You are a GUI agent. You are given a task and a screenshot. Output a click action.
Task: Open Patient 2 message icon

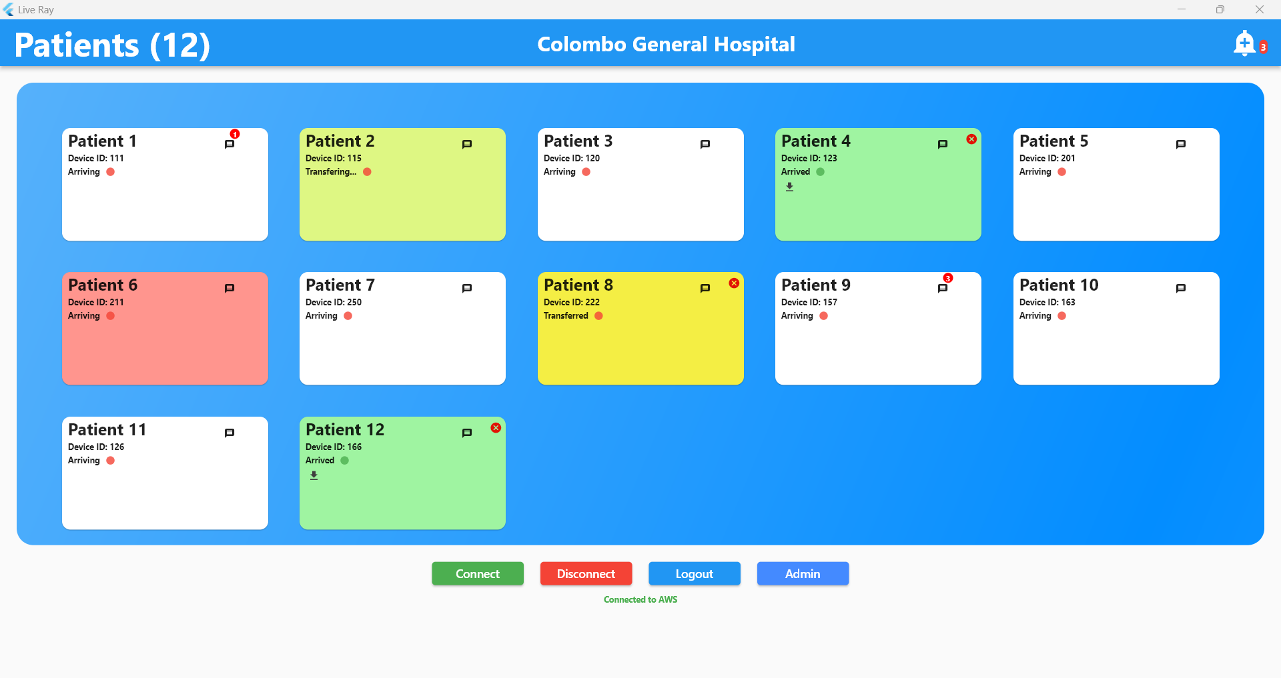click(x=467, y=144)
